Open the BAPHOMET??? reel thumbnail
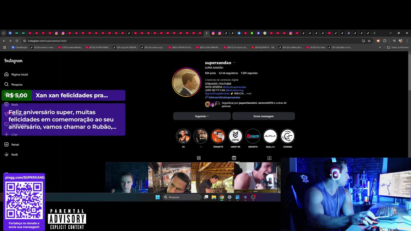411x231 pixels. click(170, 177)
